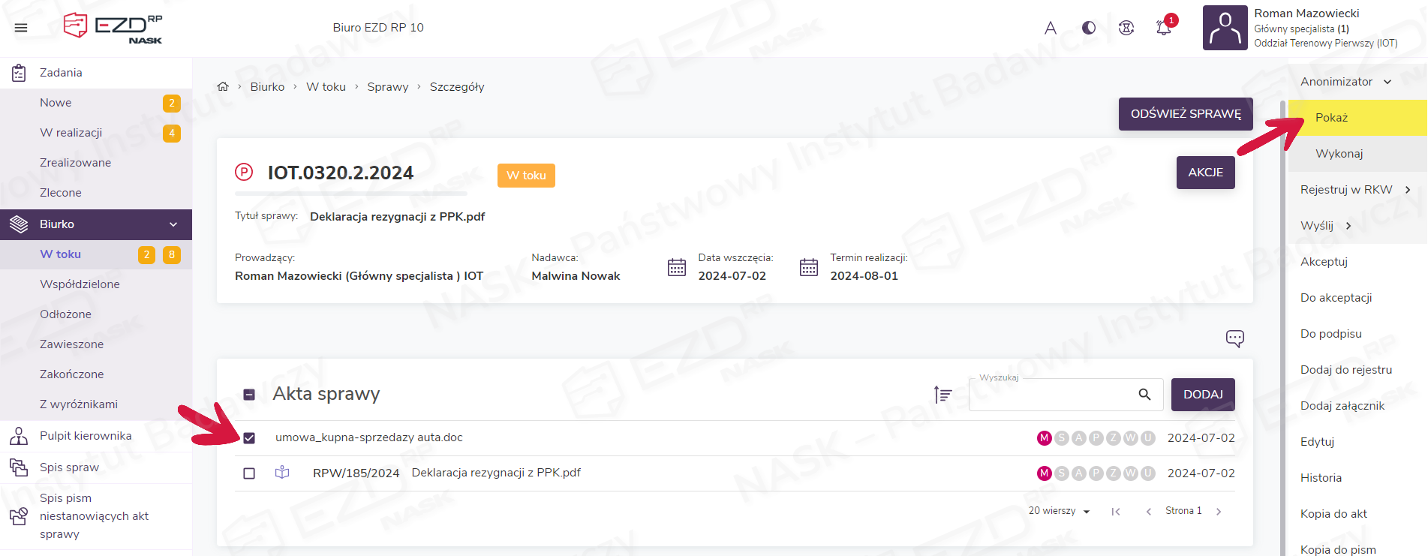Image resolution: width=1428 pixels, height=556 pixels.
Task: Expand the Rejestruj w RKW submenu
Action: tap(1408, 190)
